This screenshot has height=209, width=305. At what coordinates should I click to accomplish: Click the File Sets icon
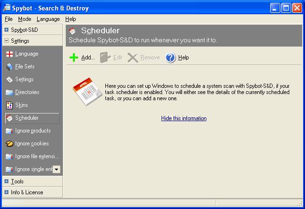click(x=10, y=66)
